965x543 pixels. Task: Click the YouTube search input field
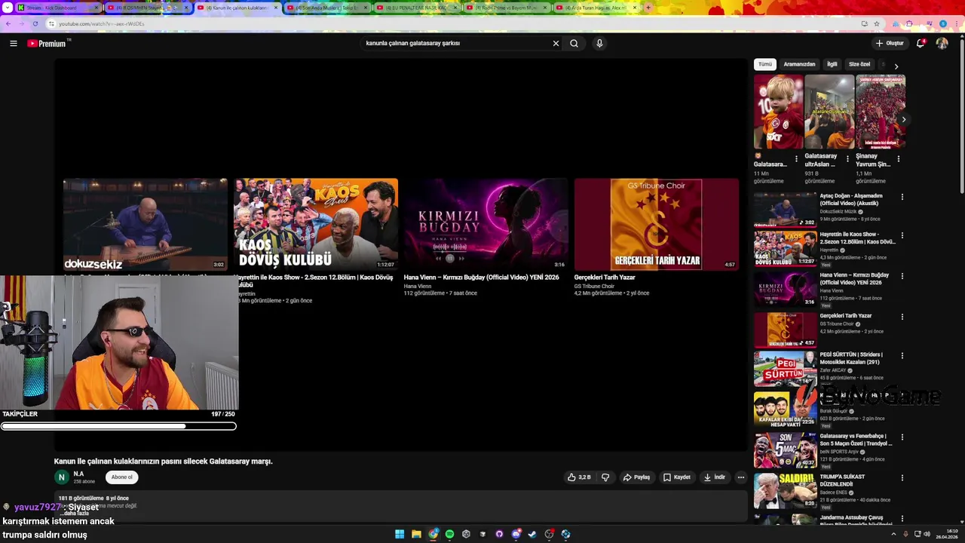[x=456, y=43]
